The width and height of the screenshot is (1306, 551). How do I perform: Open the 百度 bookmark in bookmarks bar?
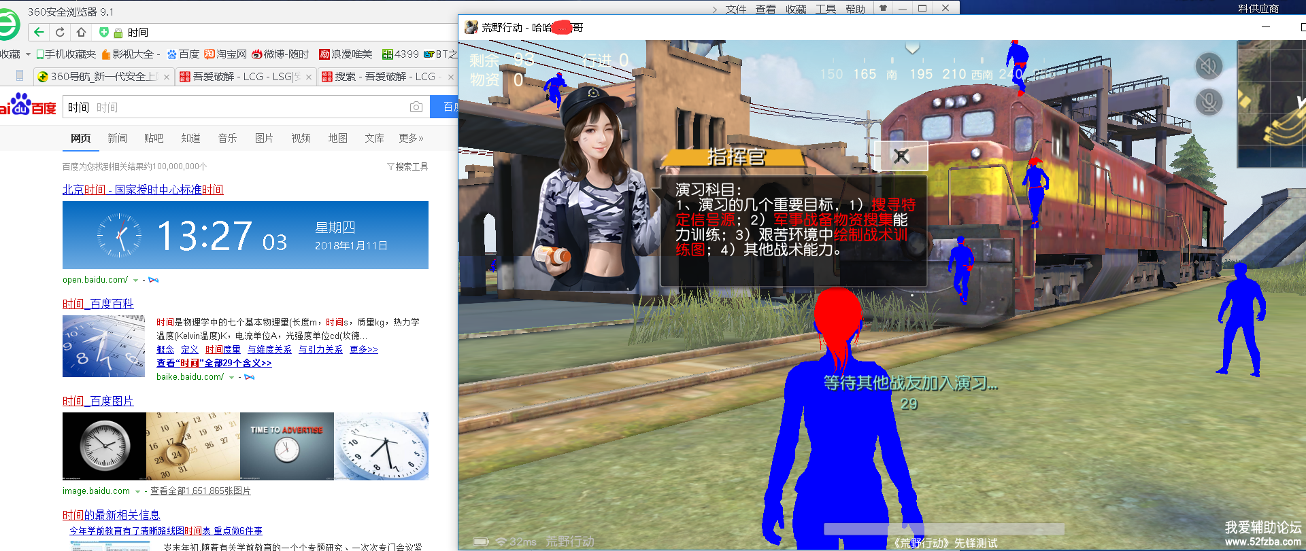(184, 54)
